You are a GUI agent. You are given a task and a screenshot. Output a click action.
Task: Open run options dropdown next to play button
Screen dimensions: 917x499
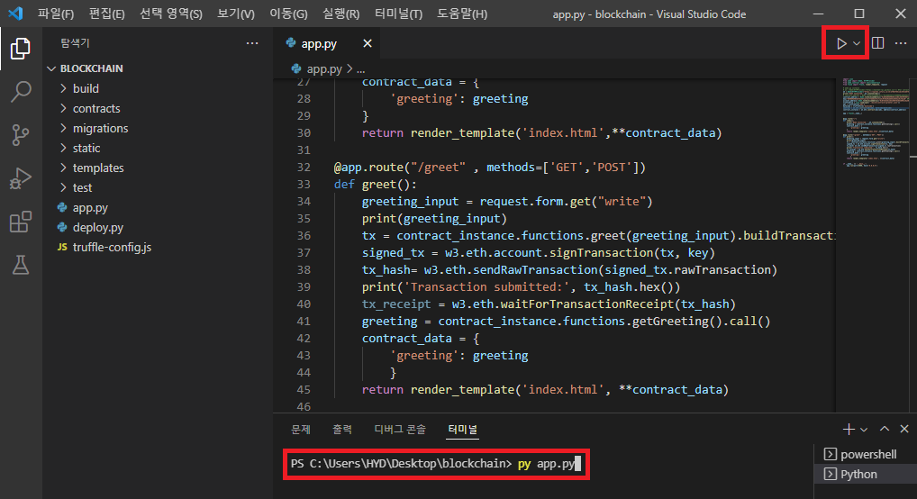856,43
